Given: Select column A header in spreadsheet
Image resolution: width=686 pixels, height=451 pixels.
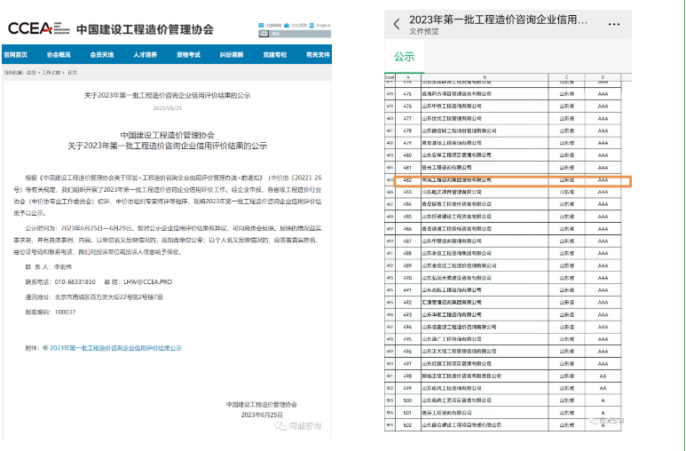Looking at the screenshot, I should click(x=407, y=77).
